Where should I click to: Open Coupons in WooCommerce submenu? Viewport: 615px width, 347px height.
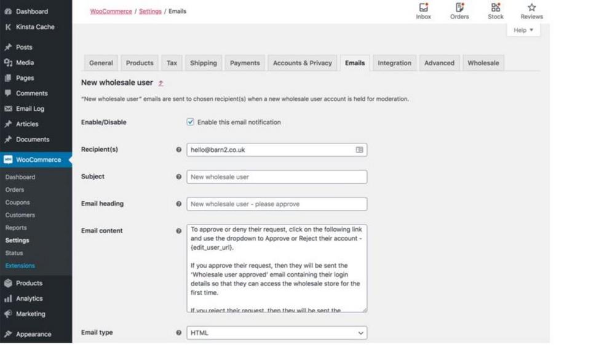(17, 202)
